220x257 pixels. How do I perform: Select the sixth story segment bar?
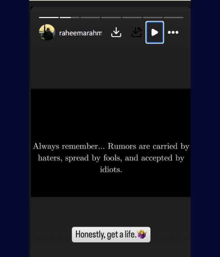click(153, 17)
